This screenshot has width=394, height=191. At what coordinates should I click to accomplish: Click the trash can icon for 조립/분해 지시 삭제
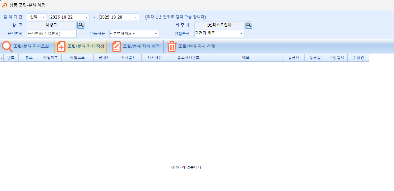[172, 47]
